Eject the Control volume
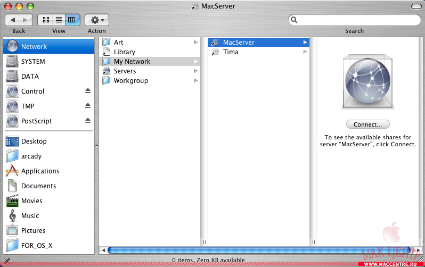 (x=87, y=91)
